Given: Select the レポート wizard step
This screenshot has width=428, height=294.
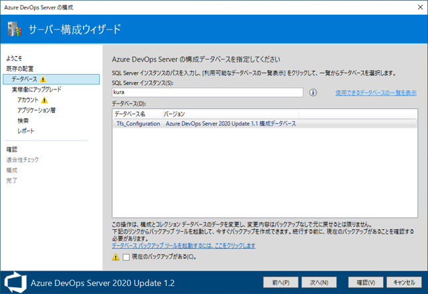Looking at the screenshot, I should click(25, 131).
